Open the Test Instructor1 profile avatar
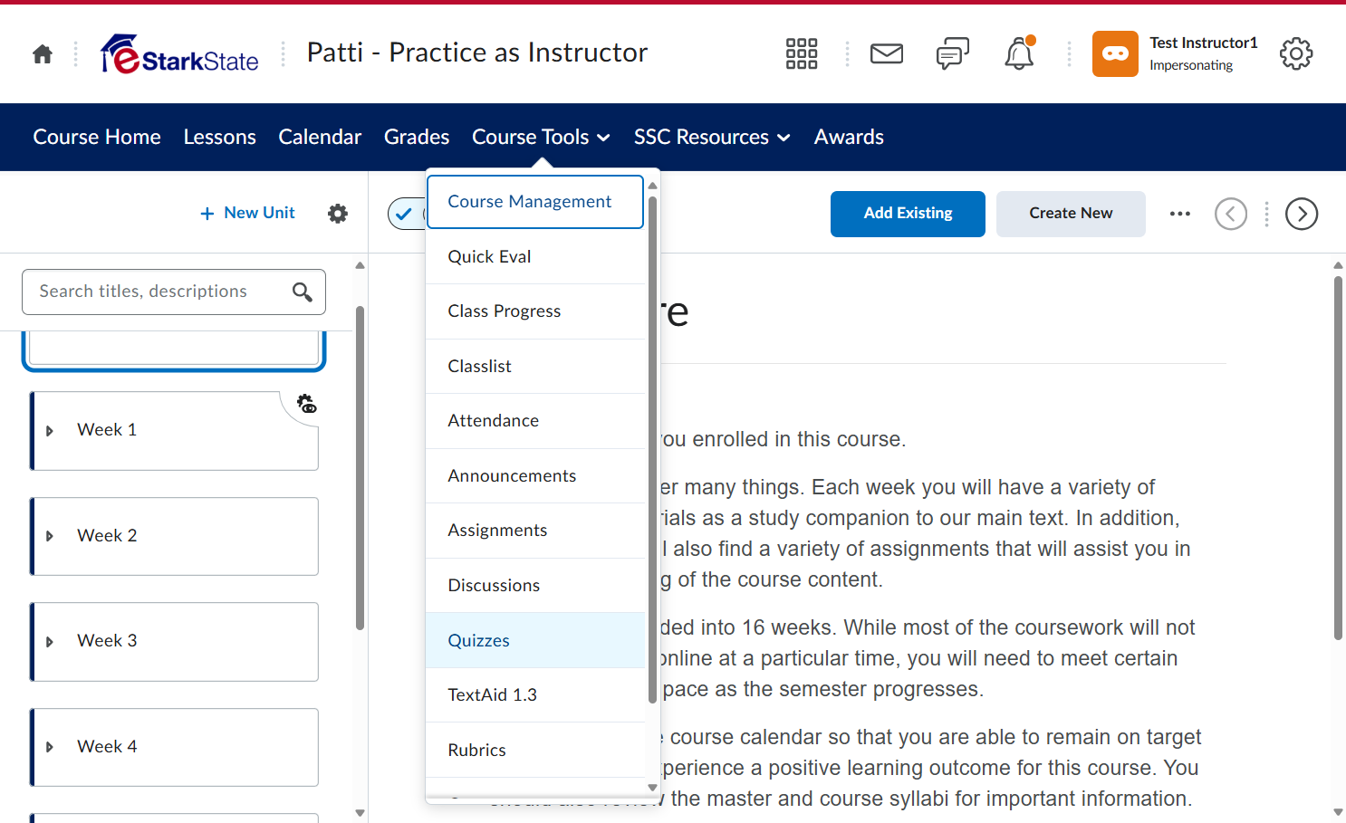 [1115, 54]
